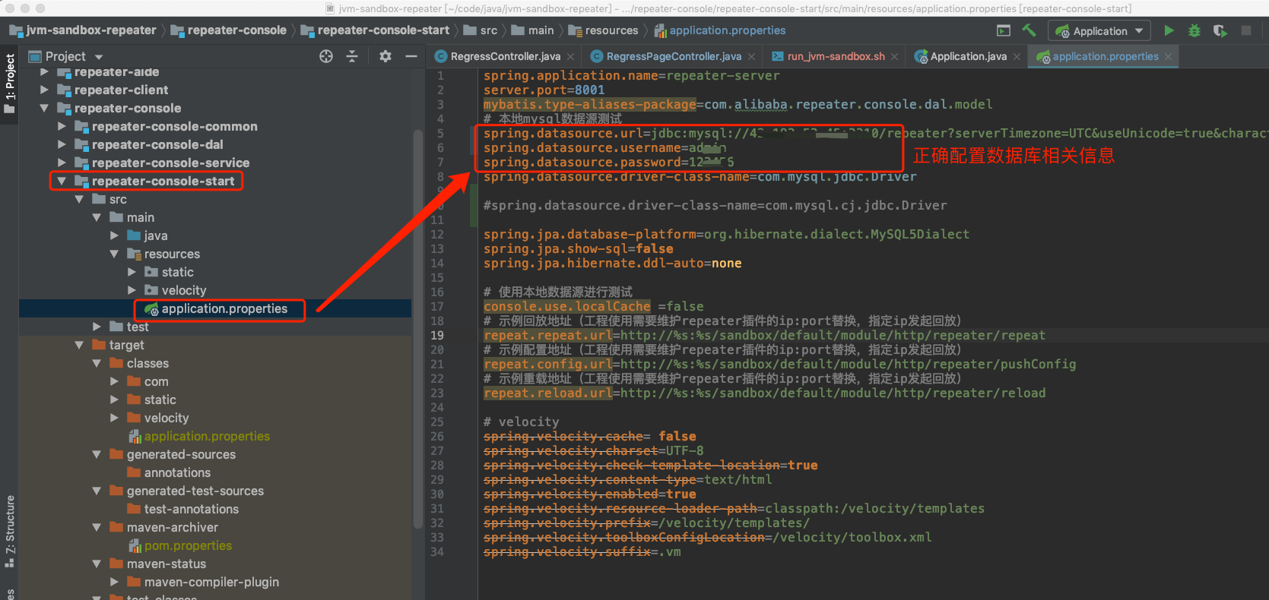Collapse the repeater-console-start module

coord(62,181)
